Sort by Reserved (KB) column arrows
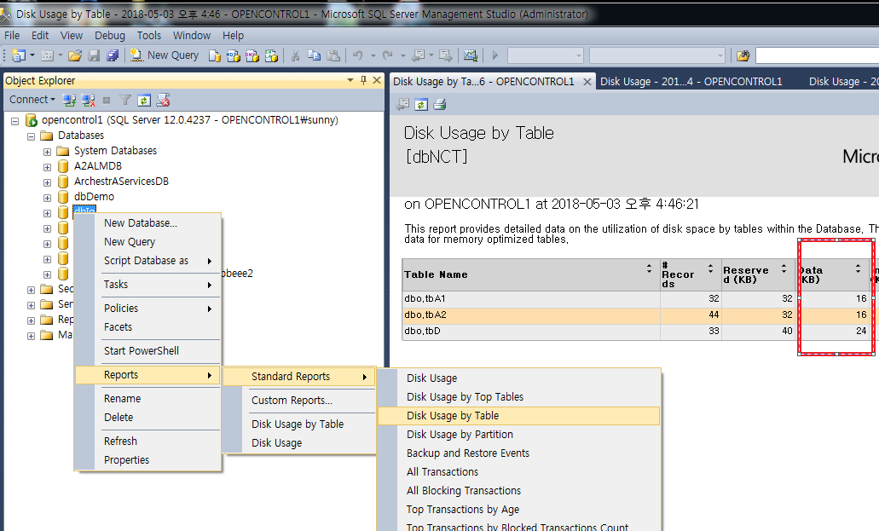Image resolution: width=879 pixels, height=531 pixels. pos(784,268)
